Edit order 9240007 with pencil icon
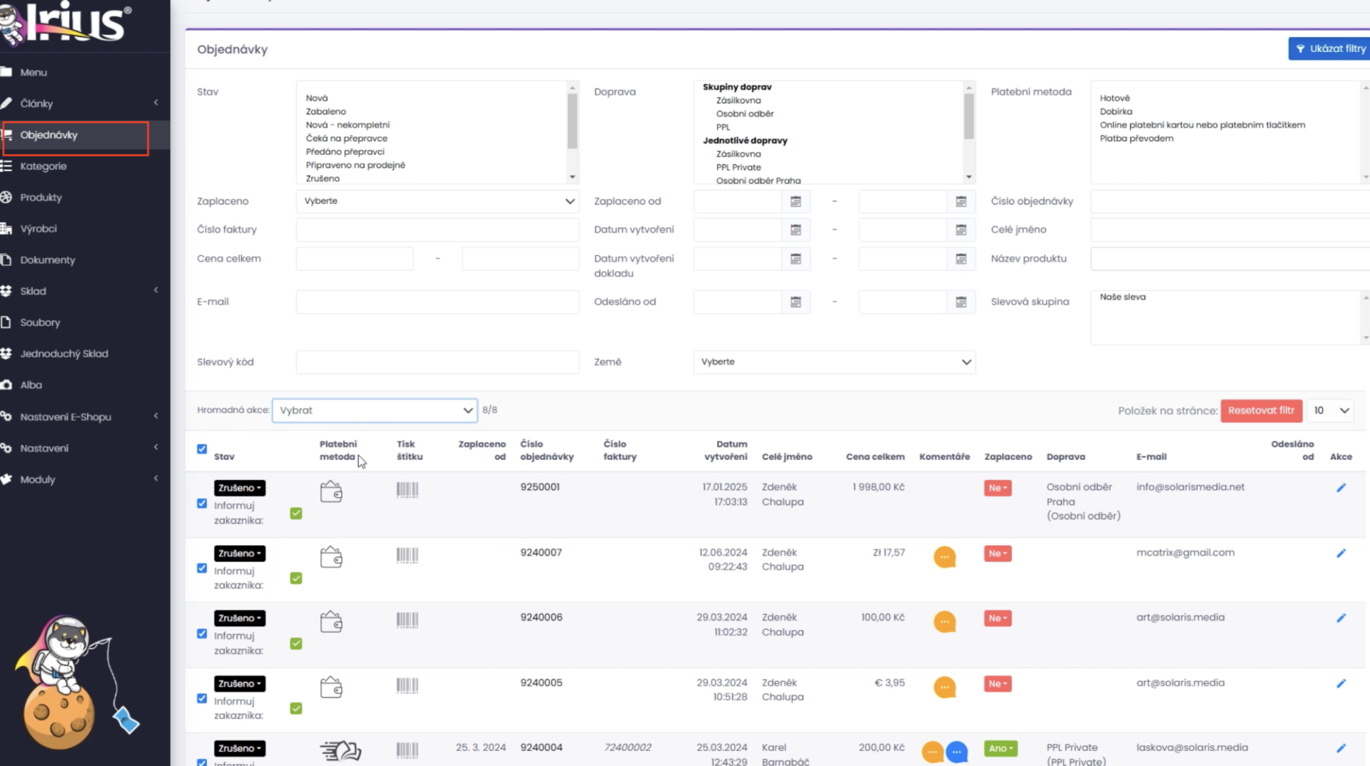This screenshot has height=766, width=1370. tap(1341, 553)
